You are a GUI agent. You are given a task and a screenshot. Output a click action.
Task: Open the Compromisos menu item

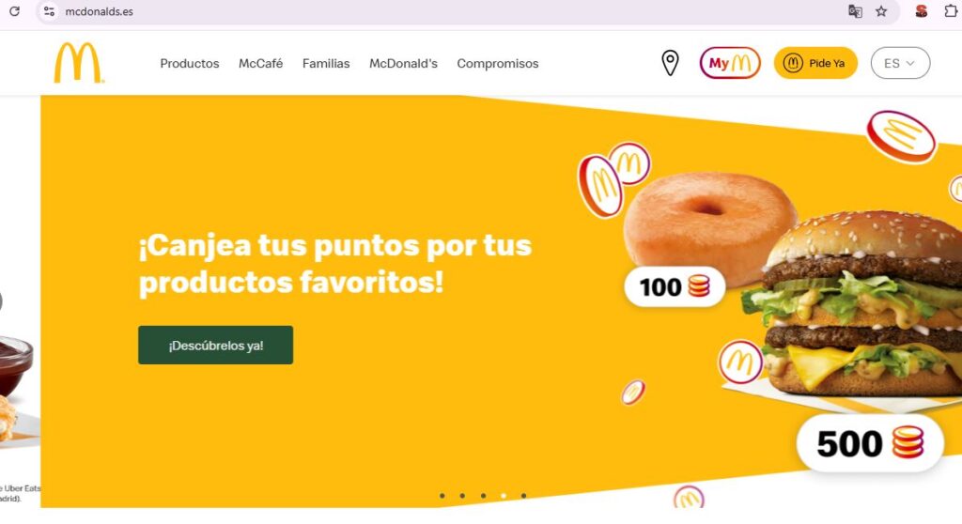coord(498,63)
